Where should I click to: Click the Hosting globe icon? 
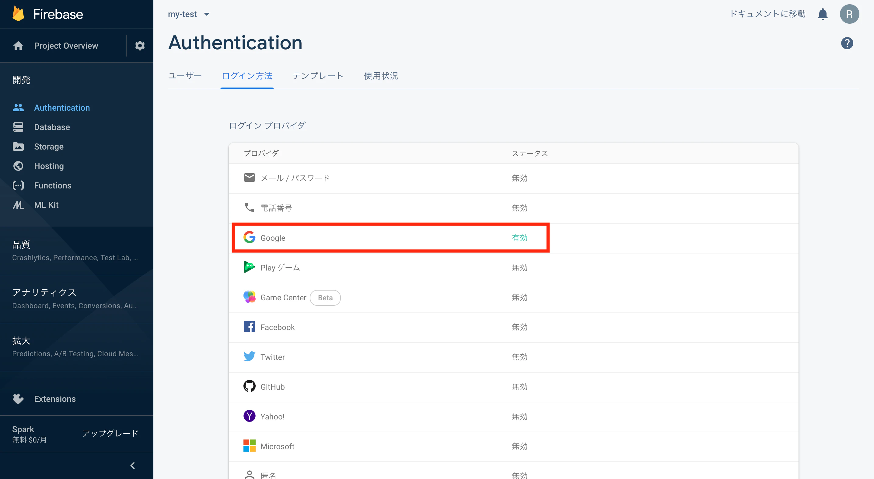tap(18, 166)
